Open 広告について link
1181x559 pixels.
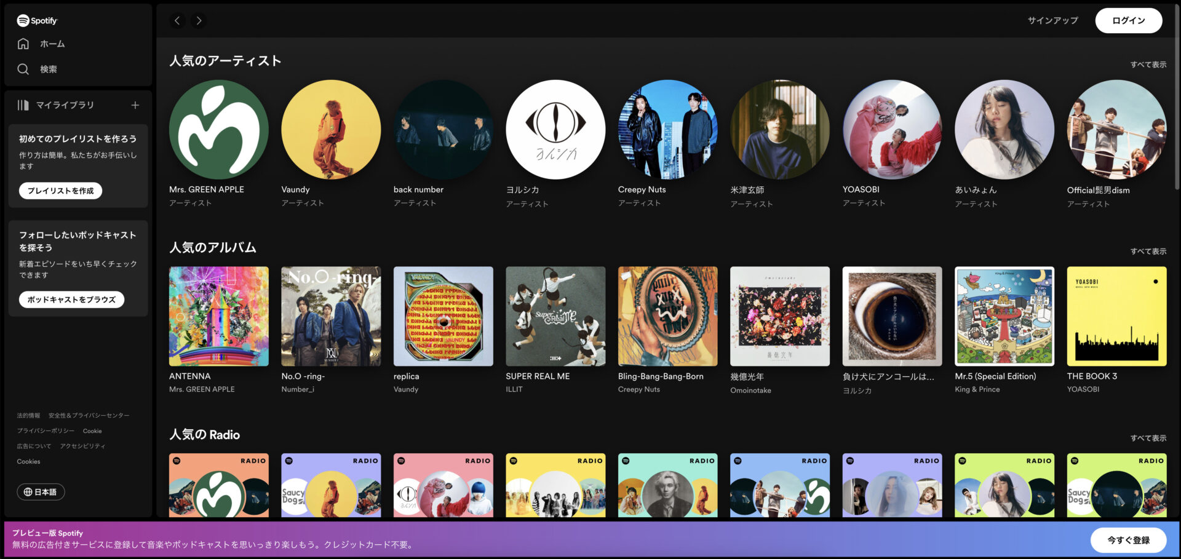[x=34, y=446]
